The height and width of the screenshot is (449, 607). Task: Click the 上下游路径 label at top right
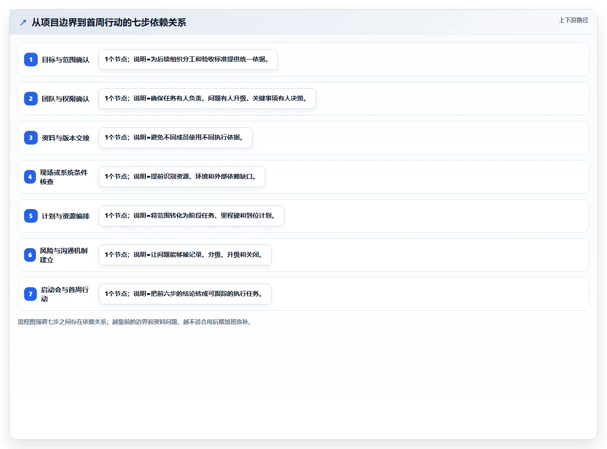(573, 20)
